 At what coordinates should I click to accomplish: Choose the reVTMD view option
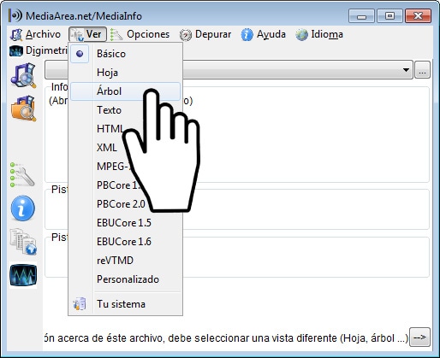(x=125, y=261)
